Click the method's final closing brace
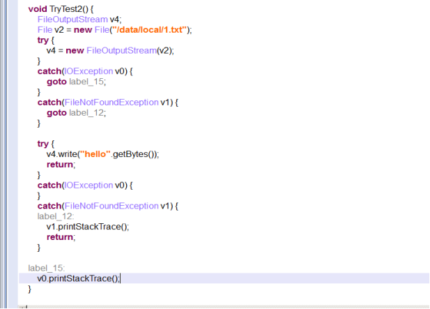This screenshot has height=309, width=430. [29, 289]
